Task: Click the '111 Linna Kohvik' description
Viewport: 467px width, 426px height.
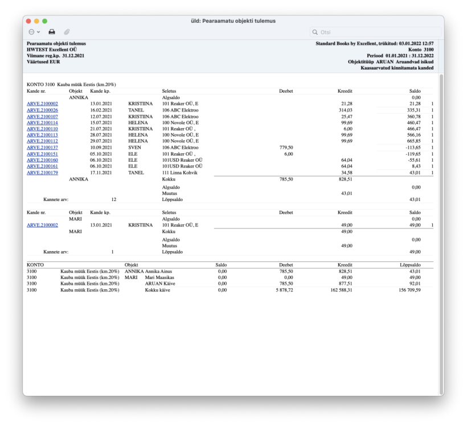Action: click(x=179, y=173)
